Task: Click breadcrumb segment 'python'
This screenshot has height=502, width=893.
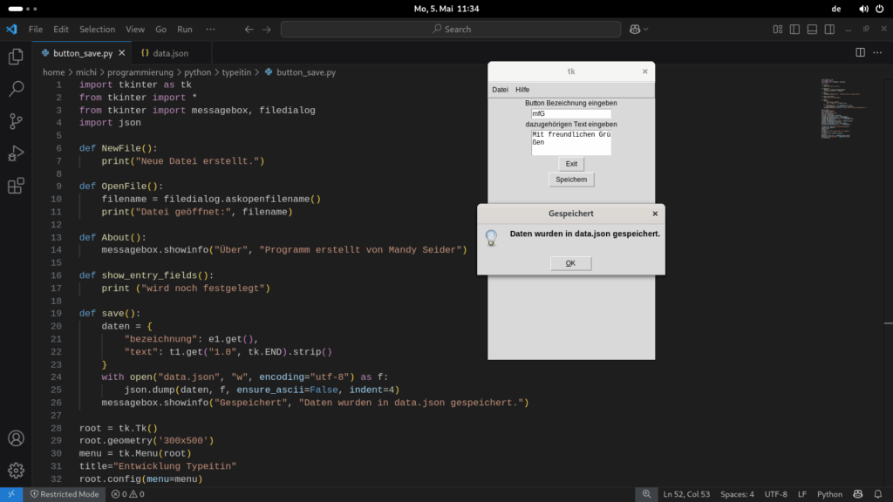Action: click(x=198, y=72)
